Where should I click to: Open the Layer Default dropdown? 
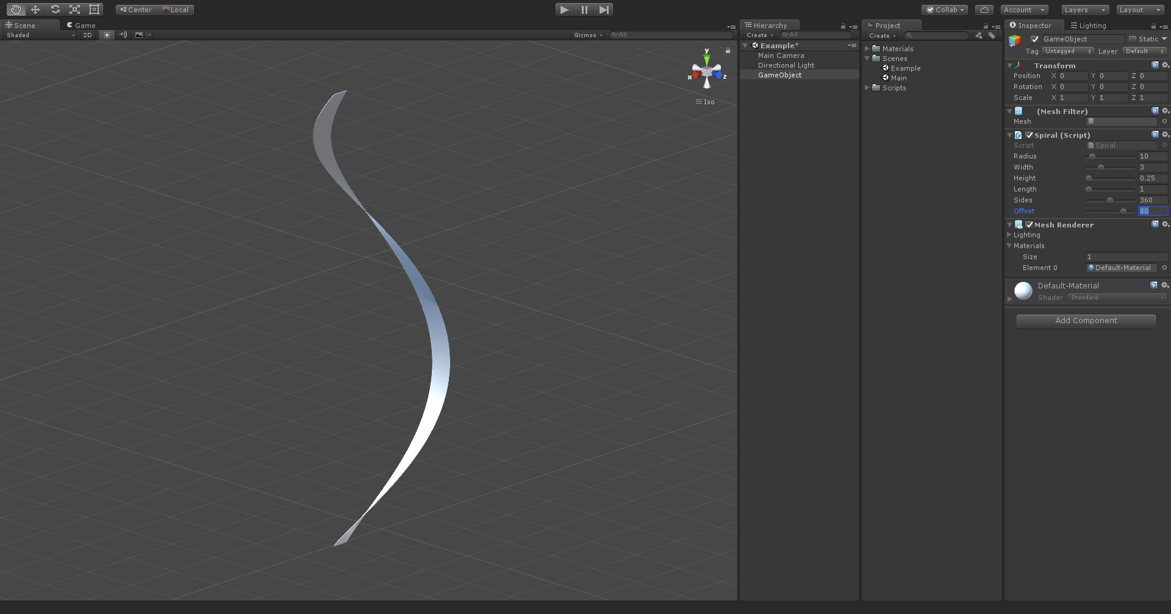1145,51
